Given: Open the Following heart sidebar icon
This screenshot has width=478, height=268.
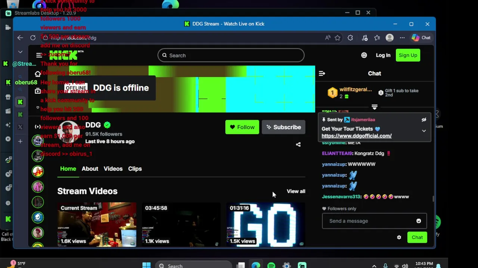Looking at the screenshot, I should [38, 108].
